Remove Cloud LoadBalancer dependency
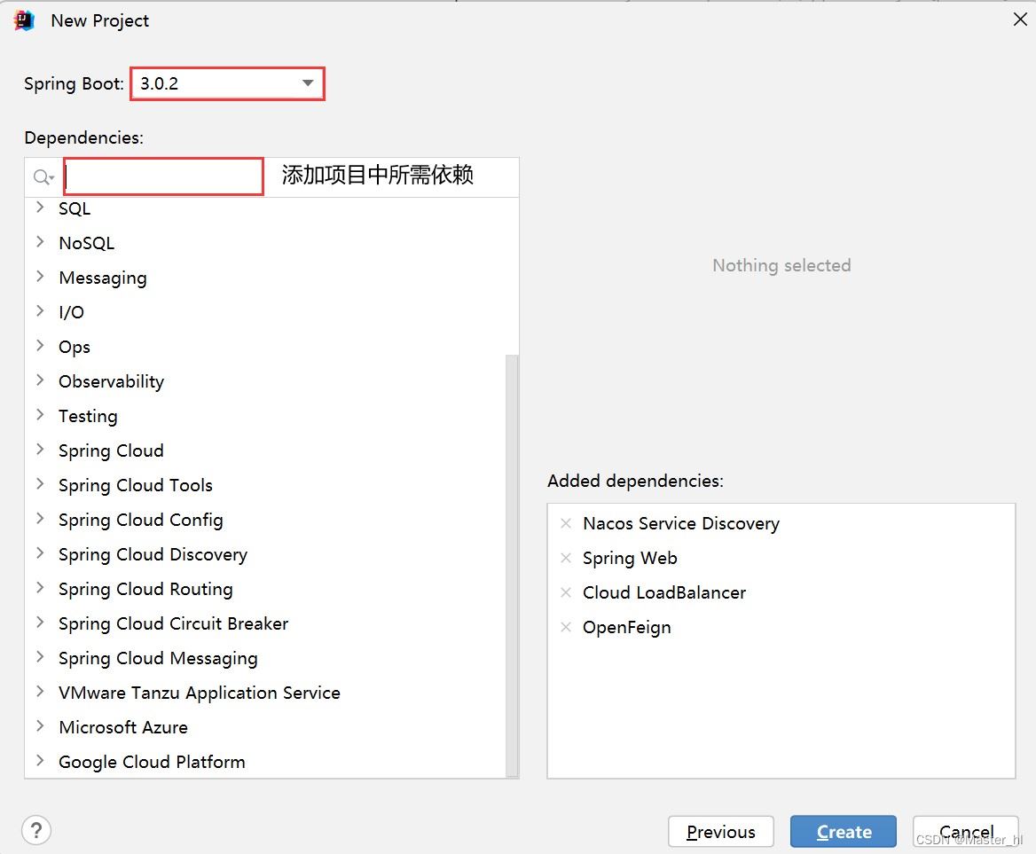The width and height of the screenshot is (1036, 854). click(x=566, y=592)
